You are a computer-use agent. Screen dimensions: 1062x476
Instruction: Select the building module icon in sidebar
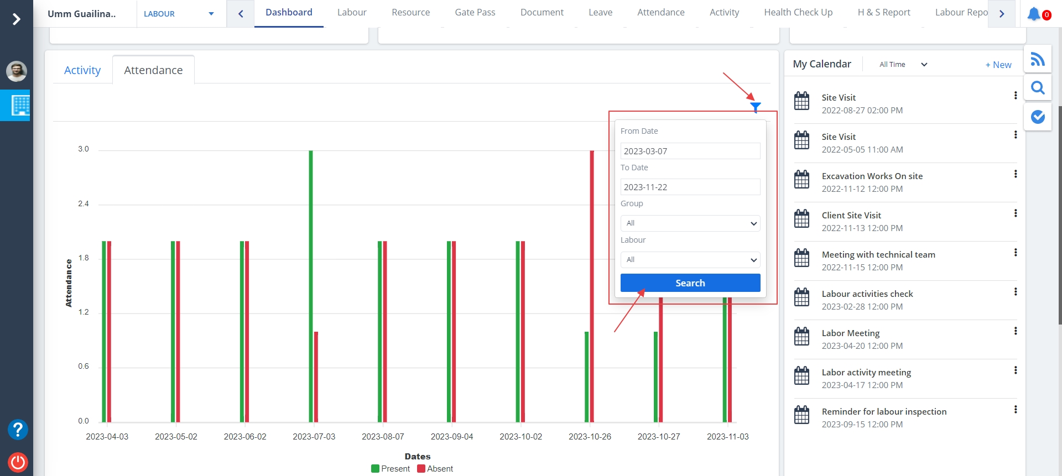coord(20,105)
